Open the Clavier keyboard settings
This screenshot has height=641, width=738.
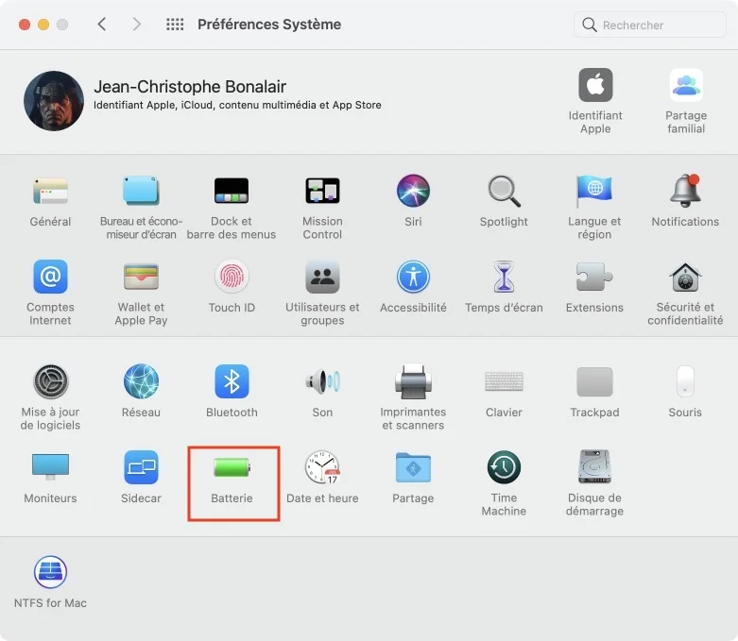click(504, 381)
